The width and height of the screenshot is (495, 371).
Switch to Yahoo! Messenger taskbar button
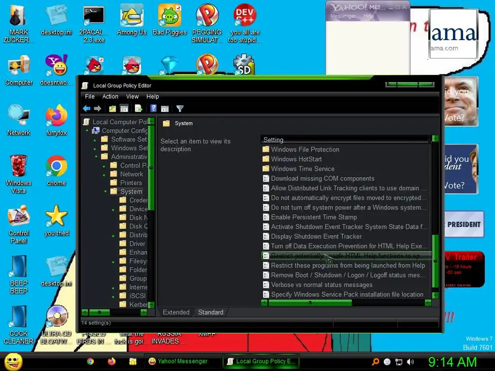pyautogui.click(x=182, y=361)
